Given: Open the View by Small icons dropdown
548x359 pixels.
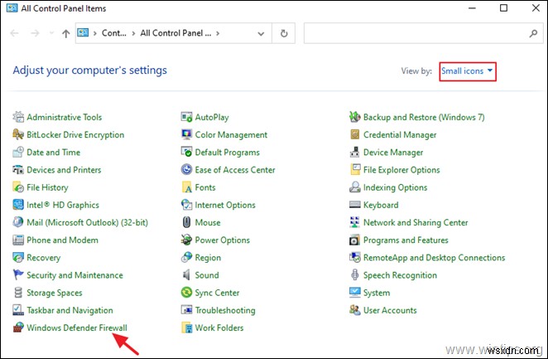Looking at the screenshot, I should [x=468, y=71].
